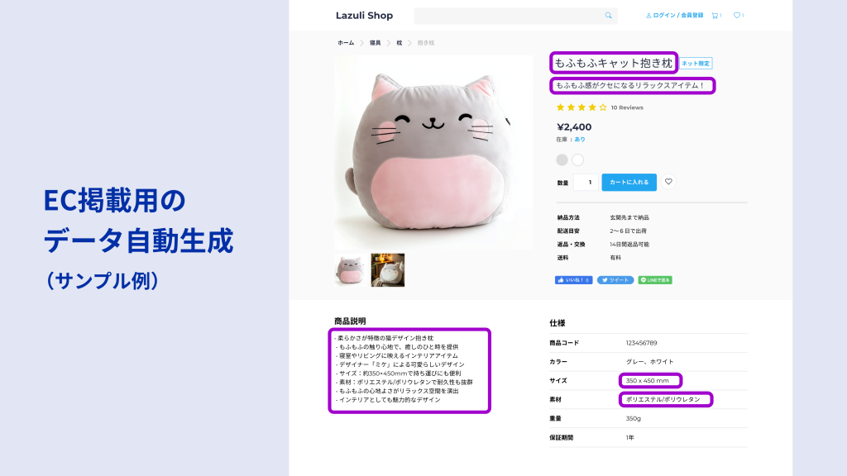This screenshot has height=476, width=847.
Task: Click the ホーム breadcrumb link
Action: coord(346,43)
